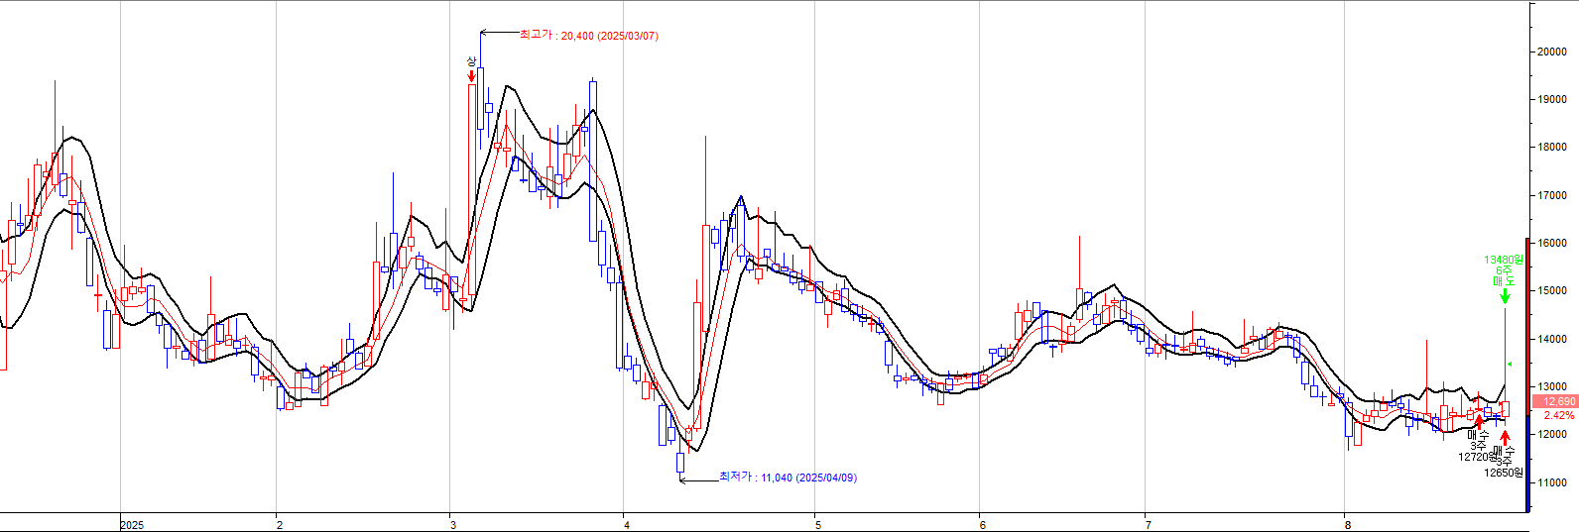The width and height of the screenshot is (1579, 532).
Task: Click the lowest price label 11,040 (2025/04/09)
Action: pos(788,478)
